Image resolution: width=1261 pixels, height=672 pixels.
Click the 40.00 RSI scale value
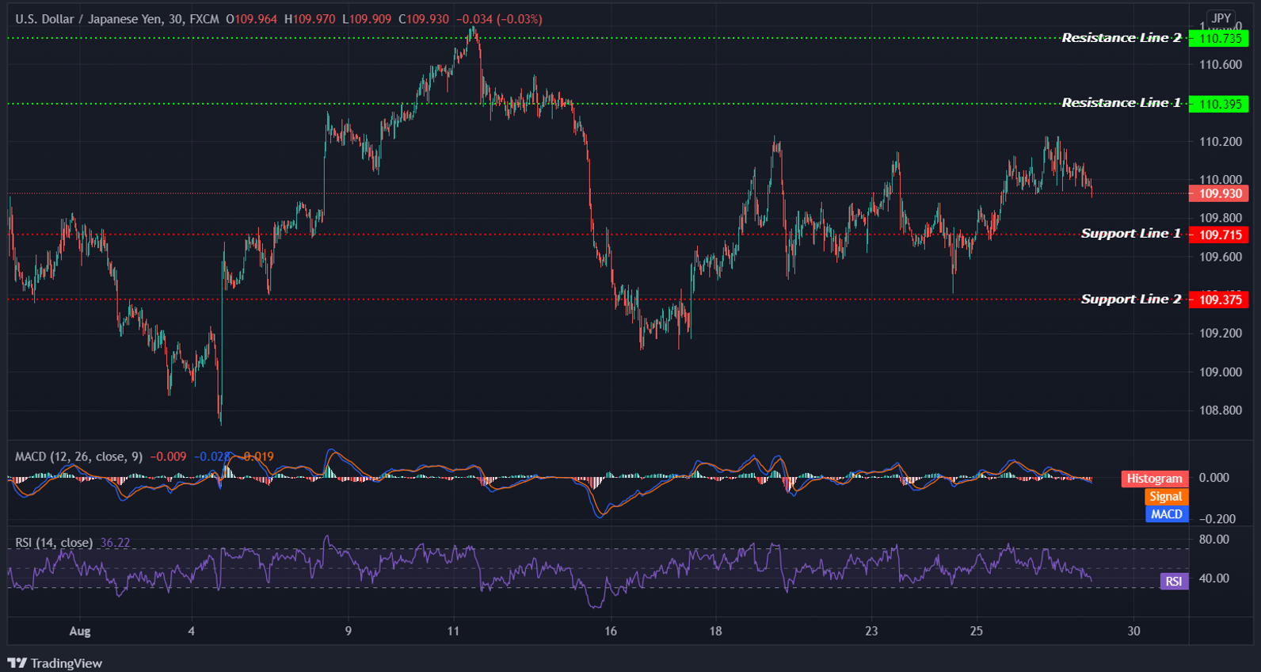click(x=1214, y=578)
